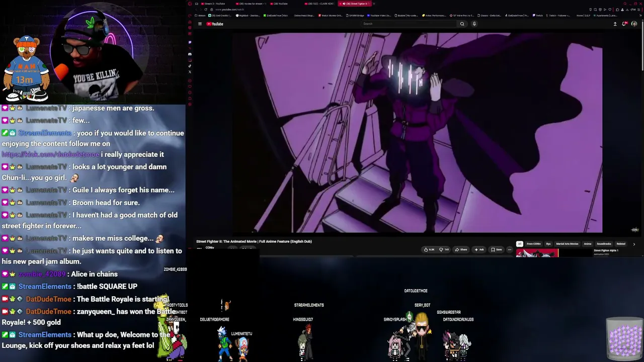Filter related videos by 'Anime' chip
The height and width of the screenshot is (362, 644).
tap(587, 244)
